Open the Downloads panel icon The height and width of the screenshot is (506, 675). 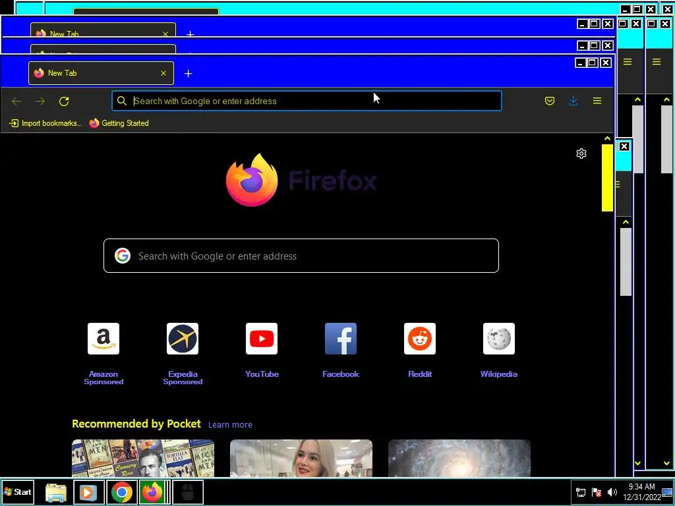(573, 101)
